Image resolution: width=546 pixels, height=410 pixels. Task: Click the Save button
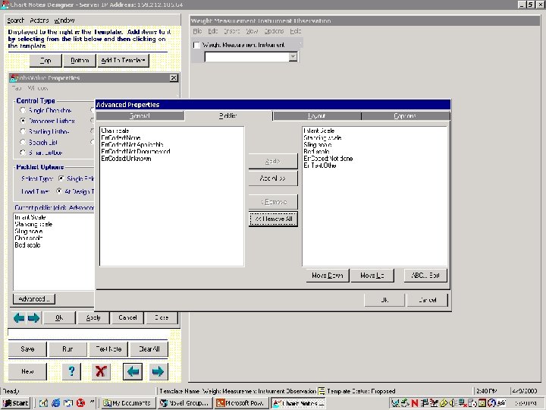[x=27, y=349]
